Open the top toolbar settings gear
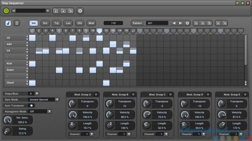The image size is (252, 141). click(x=80, y=11)
